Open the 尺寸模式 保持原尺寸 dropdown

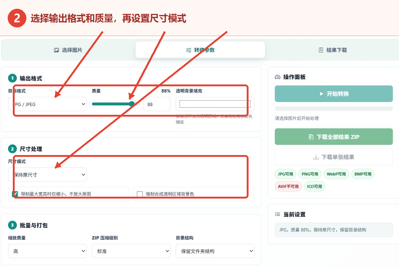click(47, 175)
